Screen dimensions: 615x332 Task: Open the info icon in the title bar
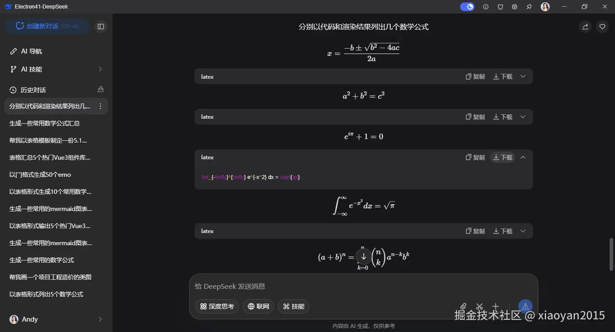[486, 7]
